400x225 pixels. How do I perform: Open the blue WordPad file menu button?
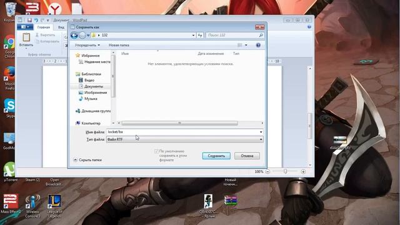[25, 27]
